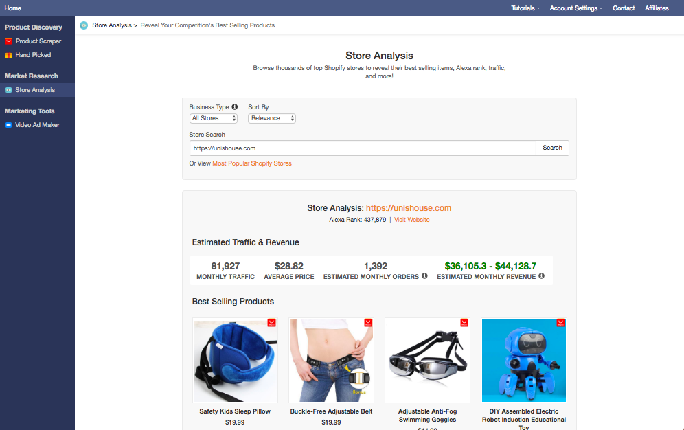This screenshot has height=430, width=684.
Task: Click the cart badge on the DIY Robot product
Action: tap(560, 322)
